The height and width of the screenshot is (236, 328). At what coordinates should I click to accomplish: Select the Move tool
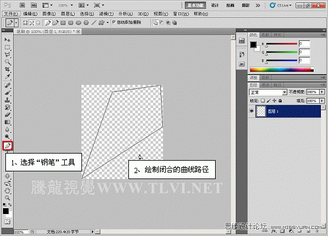(x=7, y=40)
